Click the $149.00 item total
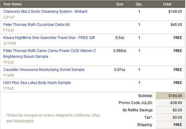The width and height of the screenshot is (186, 129). click(175, 11)
